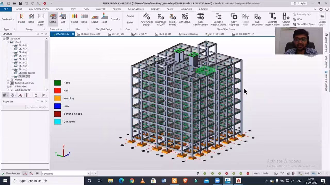
Task: Open help question mark in status bar
Action: 198,173
